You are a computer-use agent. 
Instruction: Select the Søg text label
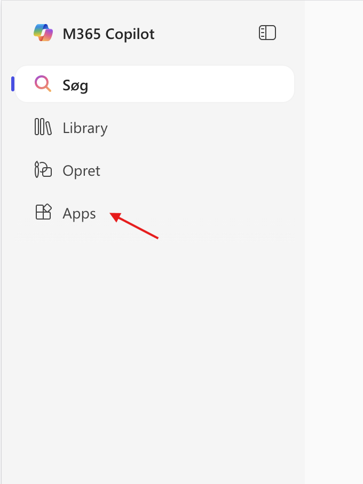[x=75, y=85]
